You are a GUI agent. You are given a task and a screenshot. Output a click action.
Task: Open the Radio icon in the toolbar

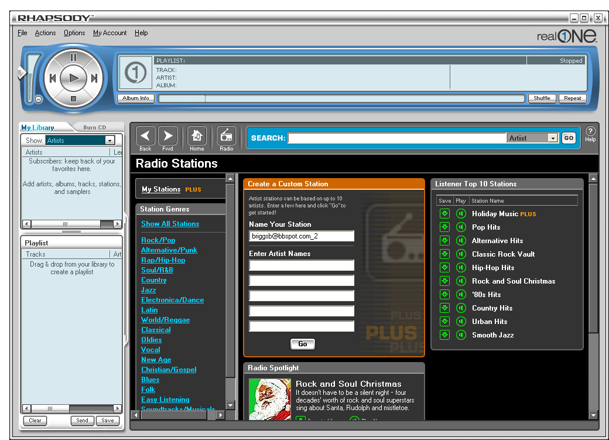point(226,136)
